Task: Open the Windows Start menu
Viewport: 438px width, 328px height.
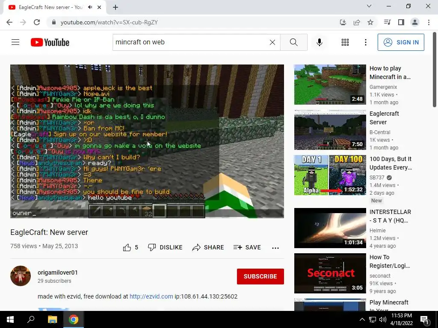Action: coord(10,319)
